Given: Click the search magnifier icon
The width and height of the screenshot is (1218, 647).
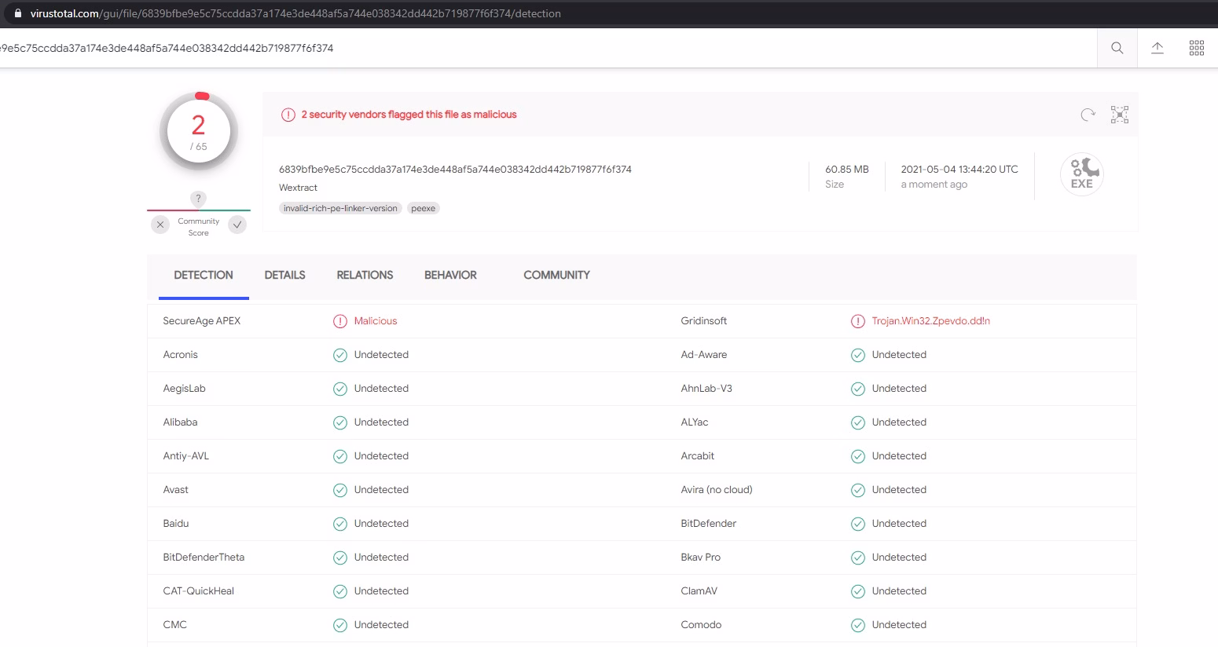Looking at the screenshot, I should tap(1117, 48).
